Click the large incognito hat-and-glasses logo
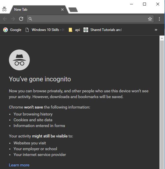The image size is (165, 169). click(19, 60)
